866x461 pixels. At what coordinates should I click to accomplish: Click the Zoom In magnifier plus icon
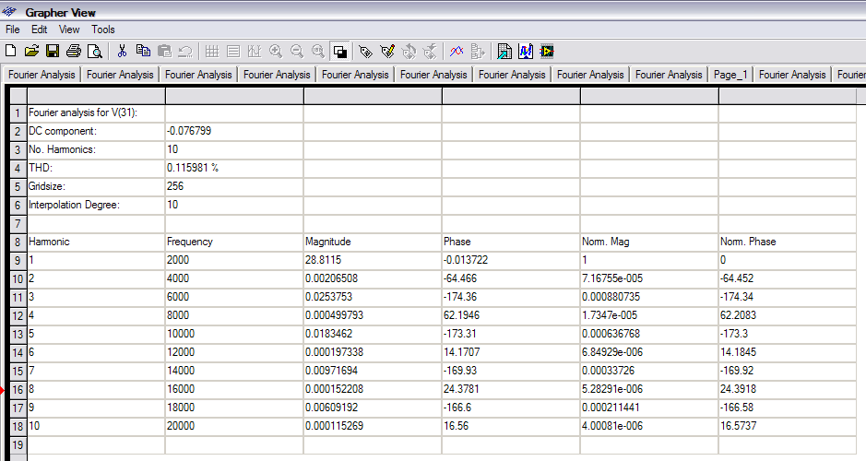[276, 52]
